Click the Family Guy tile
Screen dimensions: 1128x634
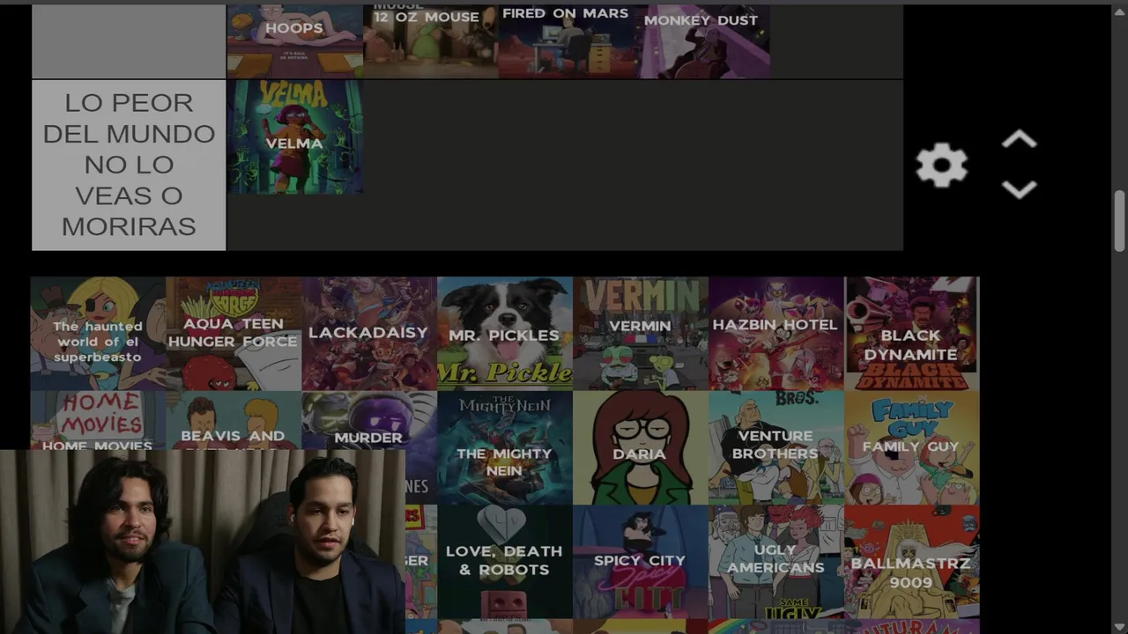tap(912, 447)
